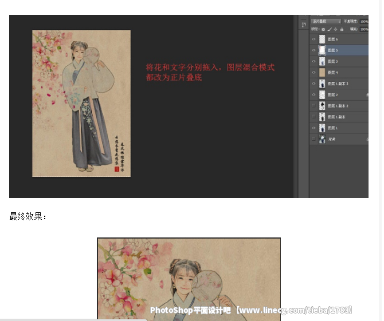Viewport: 384px width, 321px height.
Task: Click the 最终效果 heading text
Action: [28, 216]
